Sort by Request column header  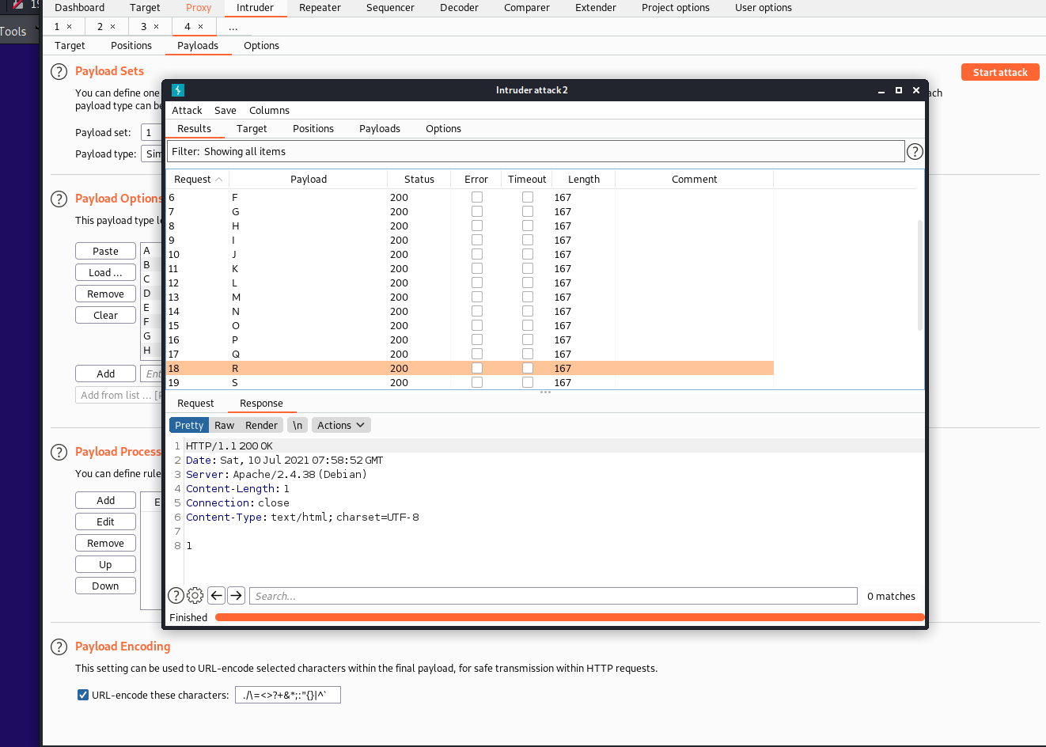pos(197,180)
